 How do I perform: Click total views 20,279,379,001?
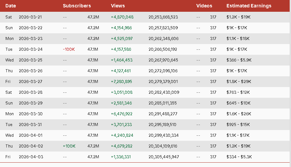click(163, 82)
